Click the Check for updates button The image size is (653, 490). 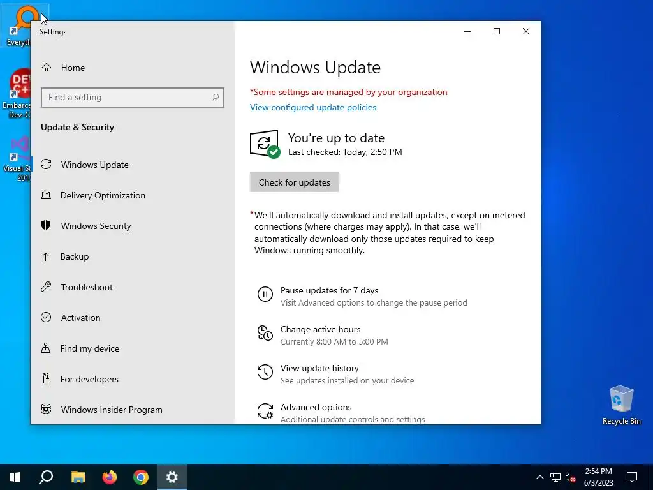295,182
